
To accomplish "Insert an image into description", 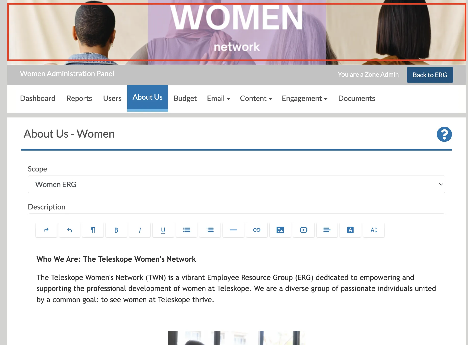I will coord(280,230).
